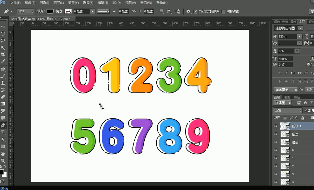Viewport: 314px width, 190px height.
Task: Select the Pen tool in toolbox
Action: click(x=3, y=125)
